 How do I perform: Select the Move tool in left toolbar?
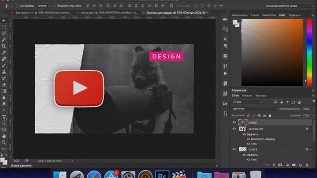(3, 20)
